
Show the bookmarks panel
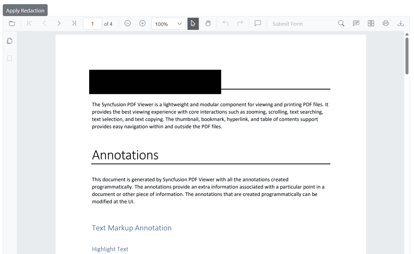point(9,58)
